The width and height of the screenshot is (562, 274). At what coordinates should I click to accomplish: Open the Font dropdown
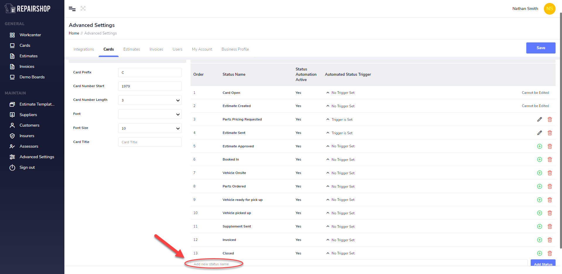[x=150, y=114]
